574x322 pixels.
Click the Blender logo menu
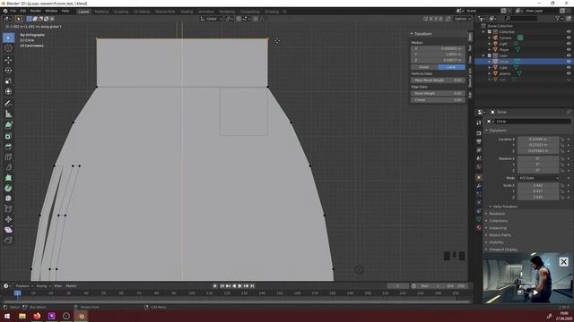click(5, 12)
